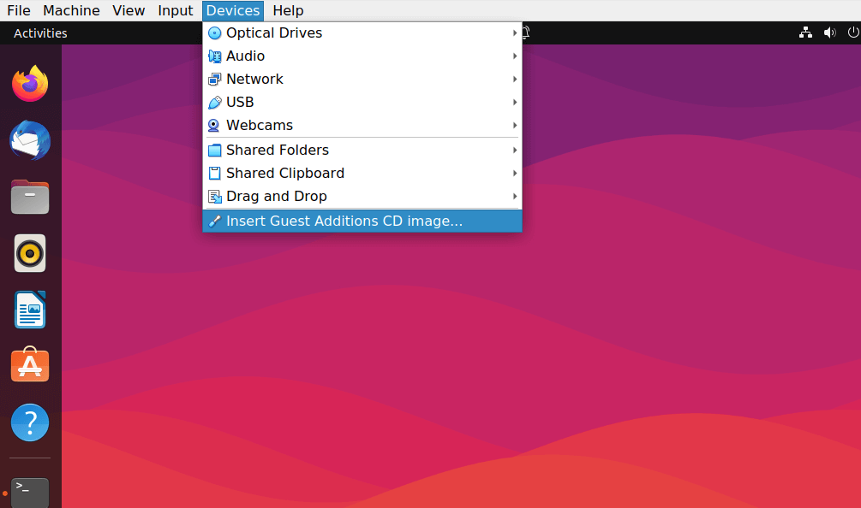861x508 pixels.
Task: Open the Help question mark icon
Action: click(x=30, y=422)
